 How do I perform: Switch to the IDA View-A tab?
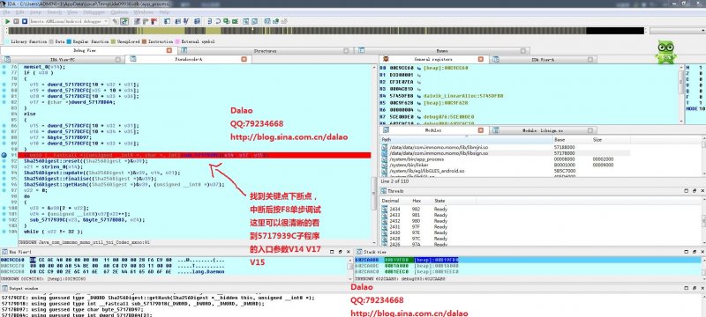pyautogui.click(x=542, y=59)
